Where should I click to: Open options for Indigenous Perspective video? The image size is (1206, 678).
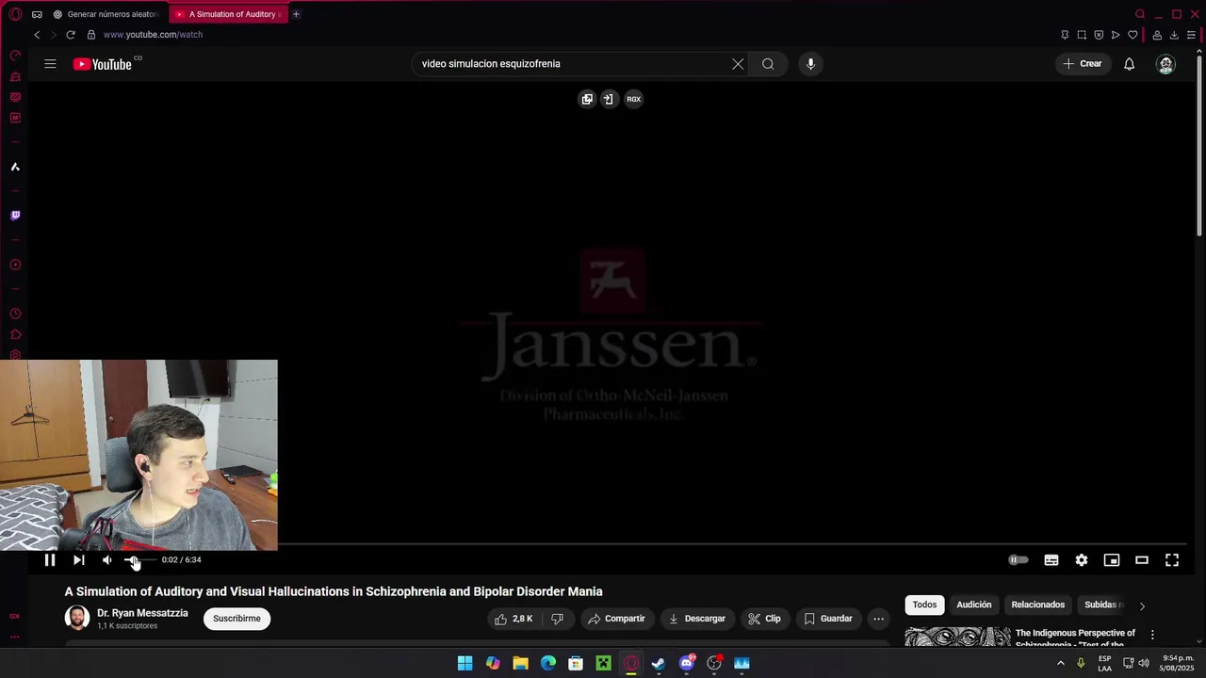pos(1152,636)
